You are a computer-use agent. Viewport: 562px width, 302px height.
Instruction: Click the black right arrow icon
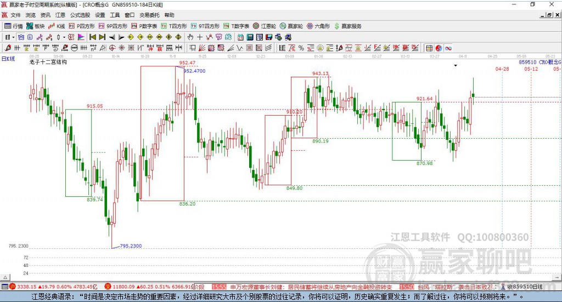point(121,37)
